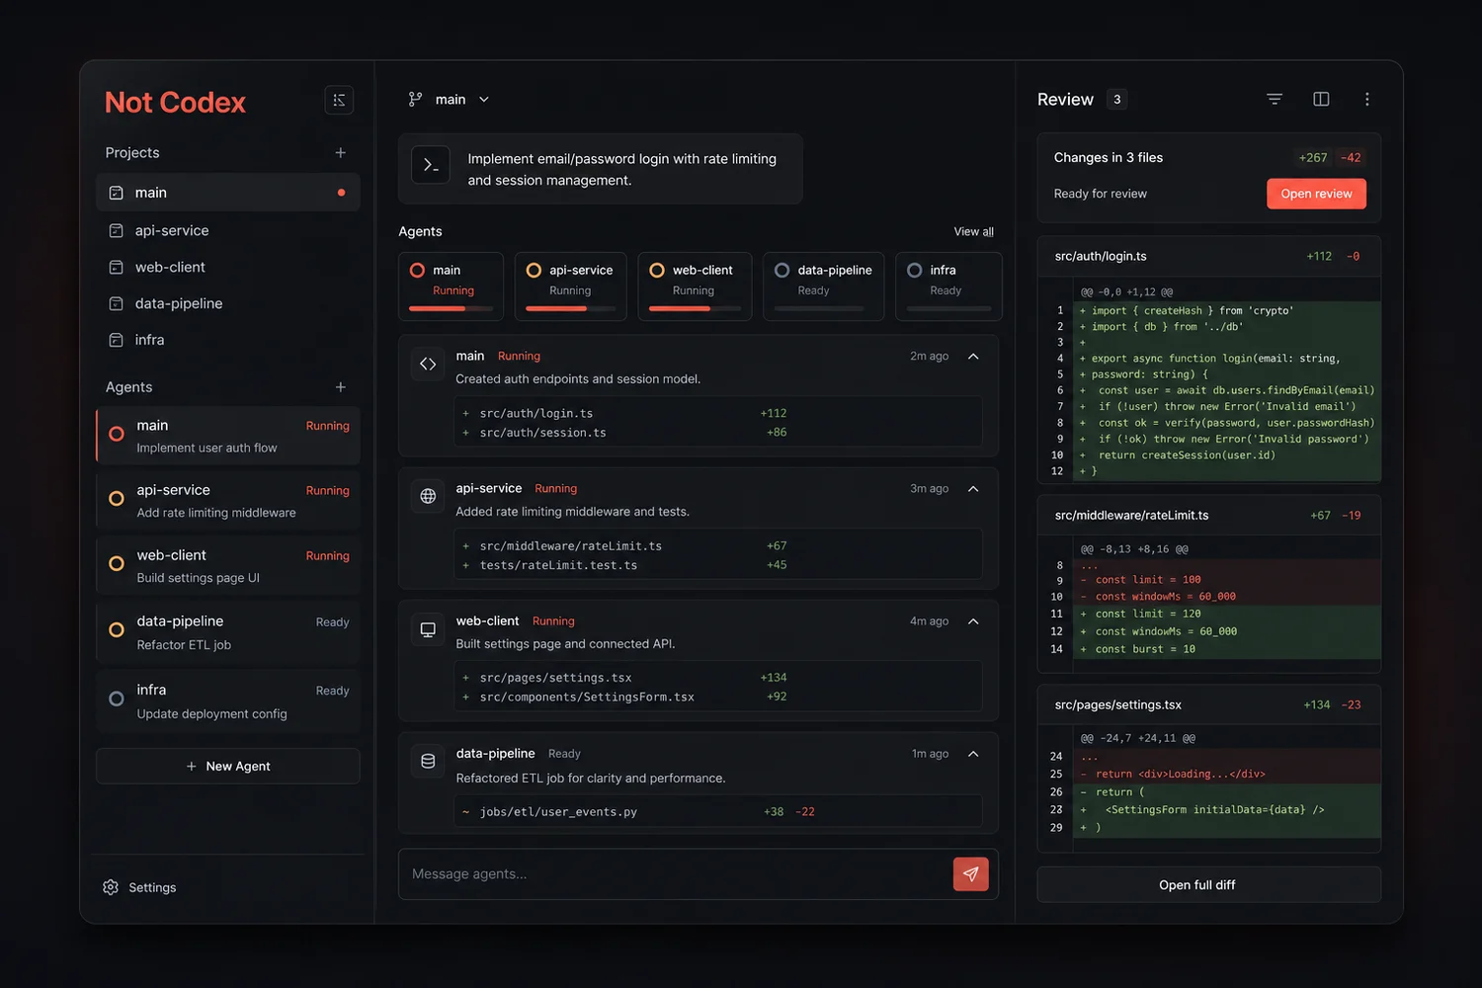Click the status ring on the api-service sidebar agent
1482x988 pixels.
coord(117,499)
